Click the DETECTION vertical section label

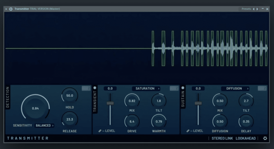click(x=7, y=97)
